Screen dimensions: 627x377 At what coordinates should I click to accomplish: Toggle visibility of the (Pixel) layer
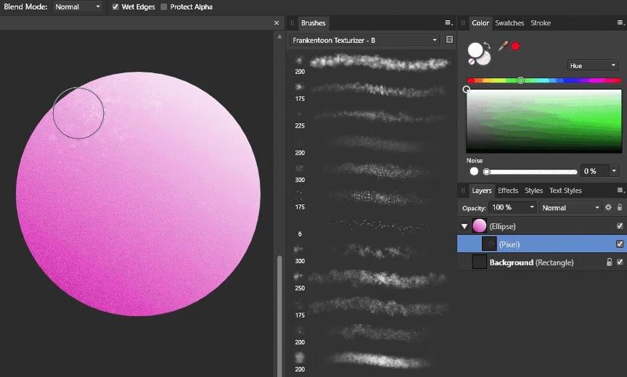tap(620, 244)
